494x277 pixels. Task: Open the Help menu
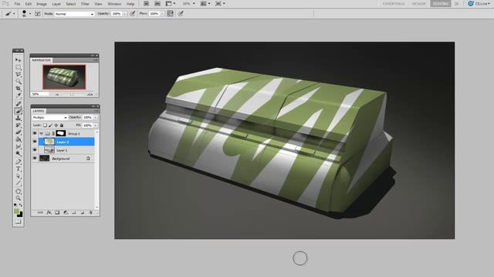[x=130, y=4]
